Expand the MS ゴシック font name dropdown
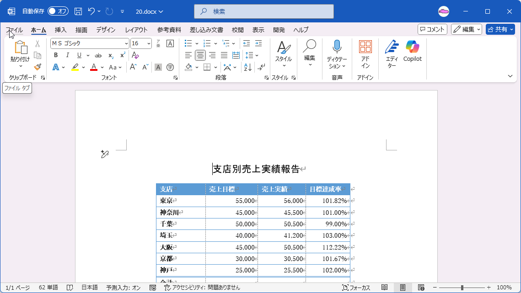The height and width of the screenshot is (293, 521). [x=126, y=43]
